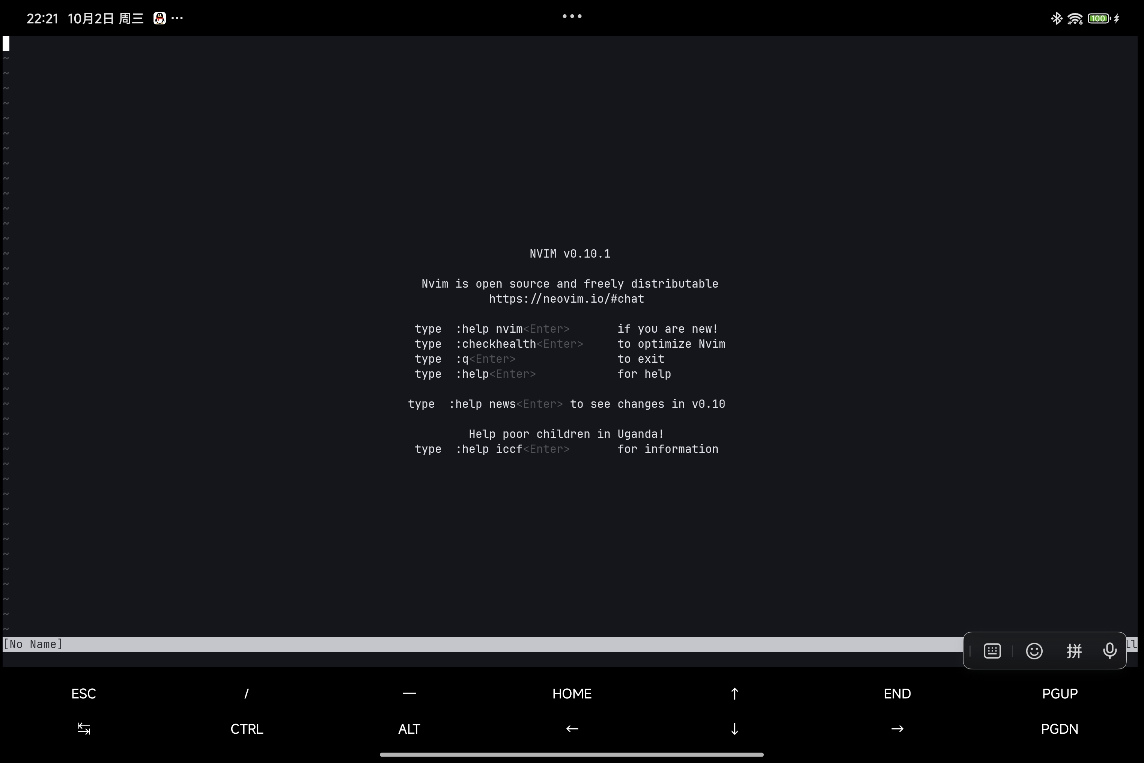Click the https://neovim.io/#chat link

566,299
